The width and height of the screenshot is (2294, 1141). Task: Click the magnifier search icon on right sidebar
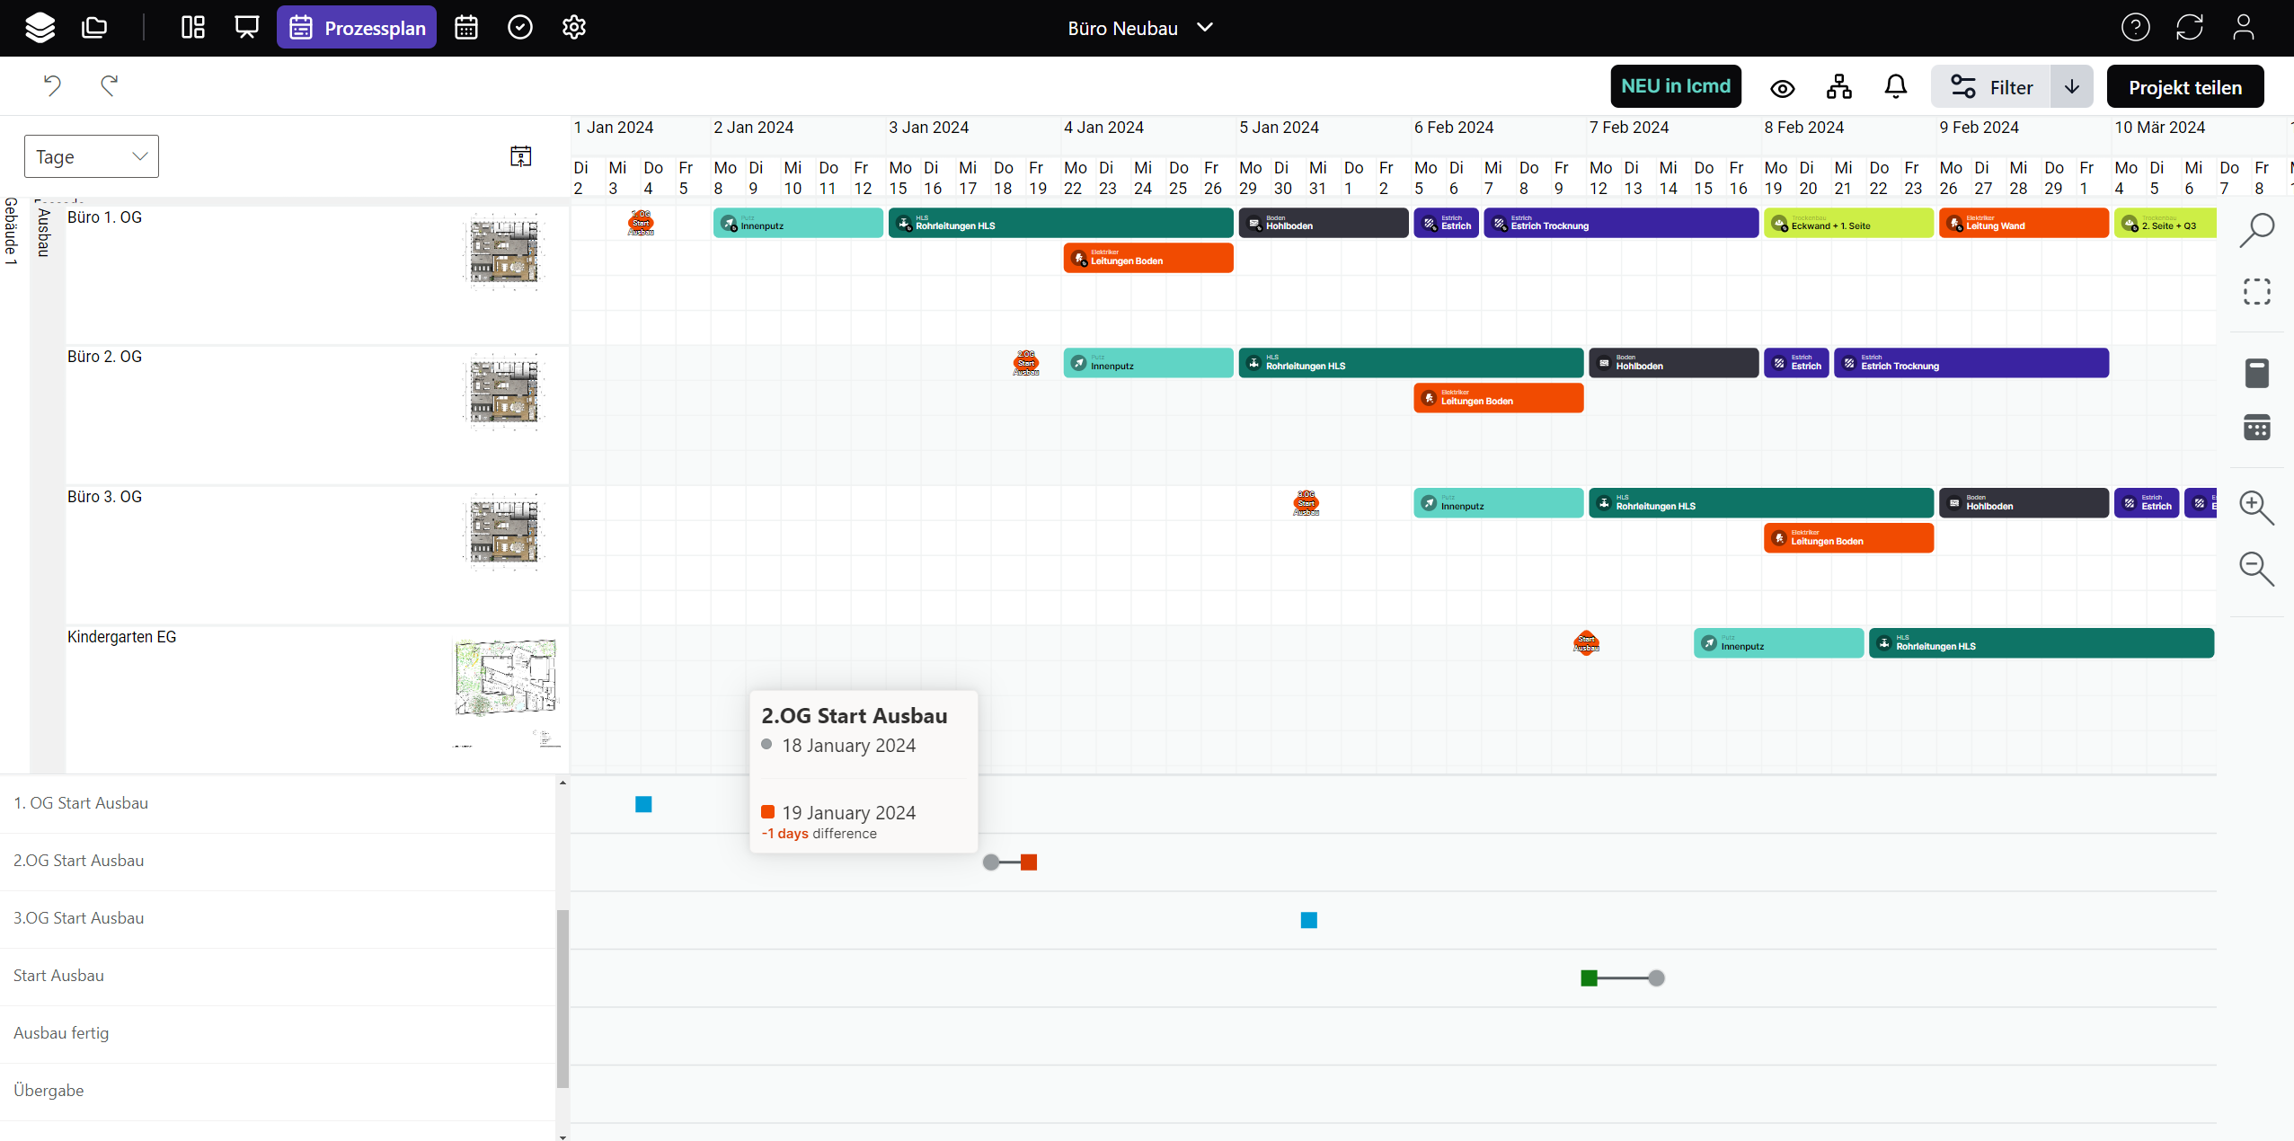pyautogui.click(x=2256, y=230)
